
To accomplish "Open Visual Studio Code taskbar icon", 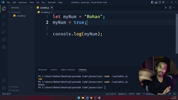I will [87, 98].
